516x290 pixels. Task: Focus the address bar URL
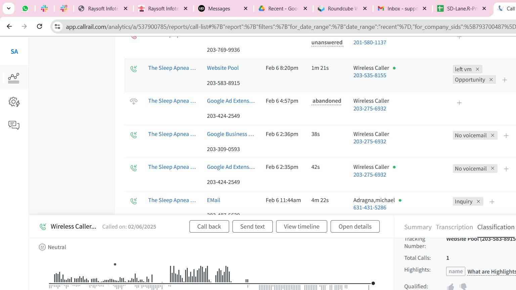pos(290,27)
